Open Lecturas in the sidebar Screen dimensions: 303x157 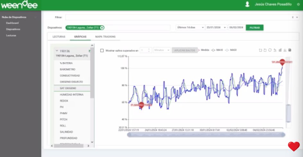click(11, 35)
